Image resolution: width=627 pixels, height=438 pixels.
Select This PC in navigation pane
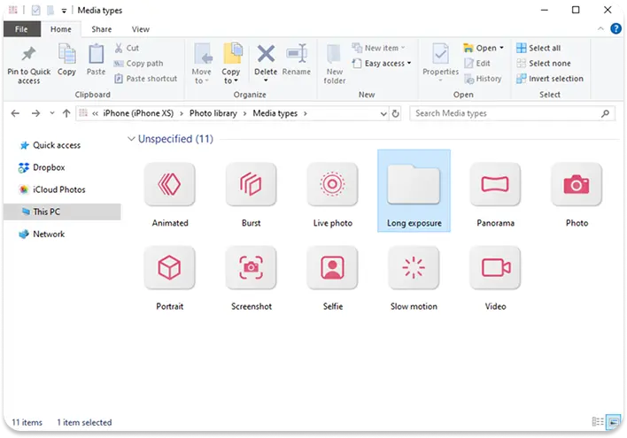click(x=62, y=211)
